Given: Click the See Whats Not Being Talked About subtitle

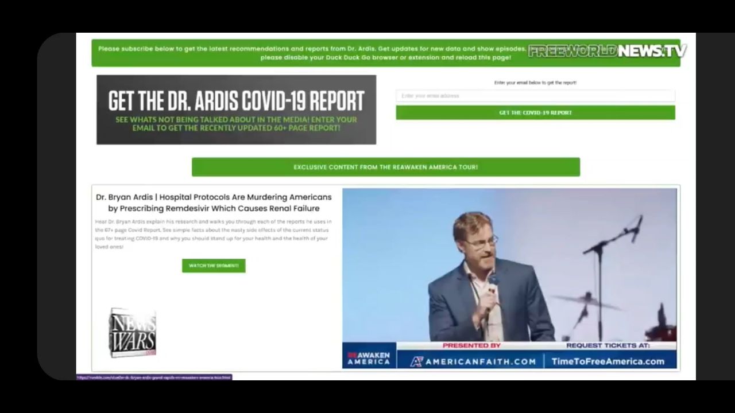Looking at the screenshot, I should tap(236, 124).
